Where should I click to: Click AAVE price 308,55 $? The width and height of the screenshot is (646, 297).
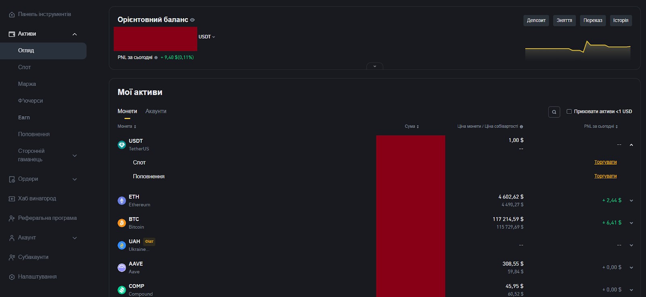(513, 264)
